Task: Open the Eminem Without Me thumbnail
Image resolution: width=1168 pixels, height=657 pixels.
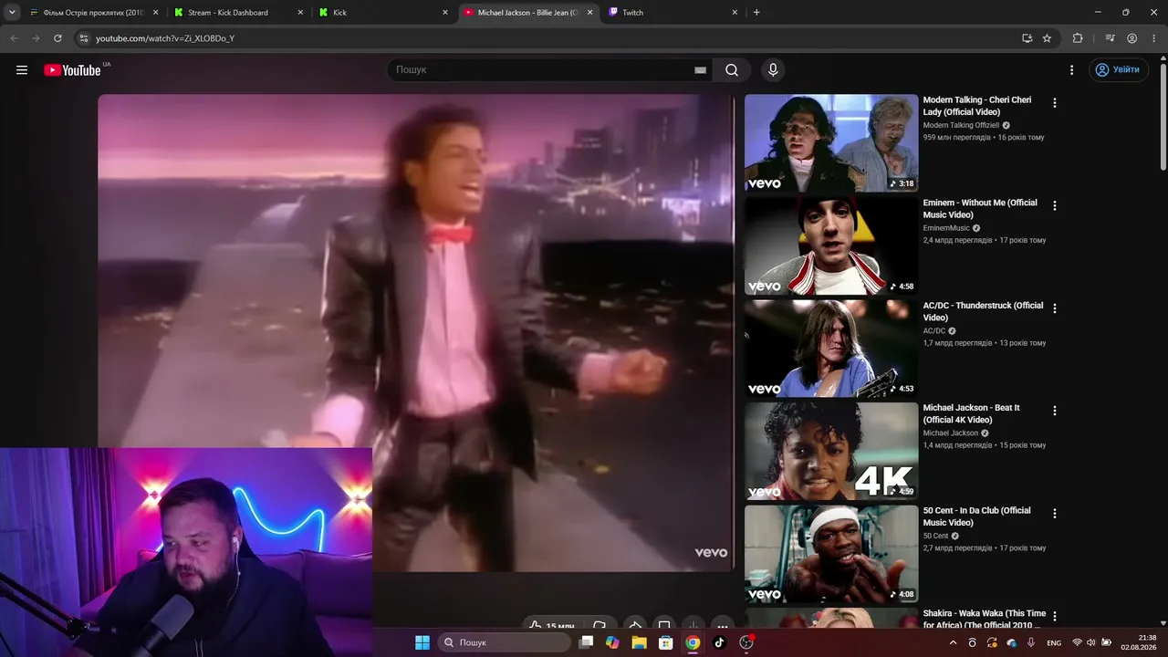Action: pyautogui.click(x=831, y=245)
